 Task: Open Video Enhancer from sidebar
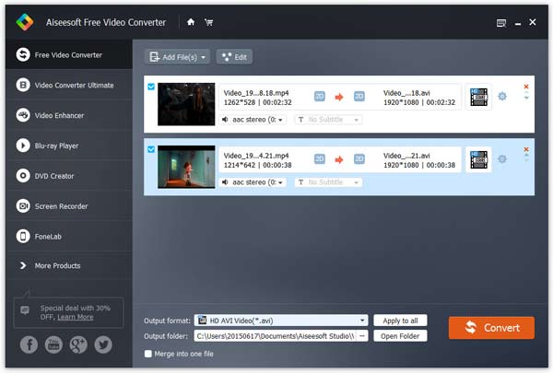pyautogui.click(x=69, y=115)
